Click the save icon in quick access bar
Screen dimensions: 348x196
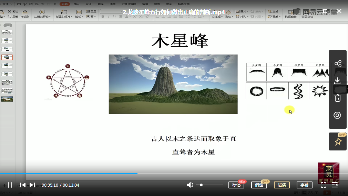[19, 4]
